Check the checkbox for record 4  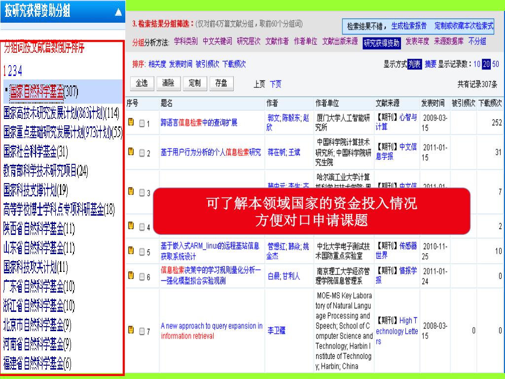tap(142, 227)
